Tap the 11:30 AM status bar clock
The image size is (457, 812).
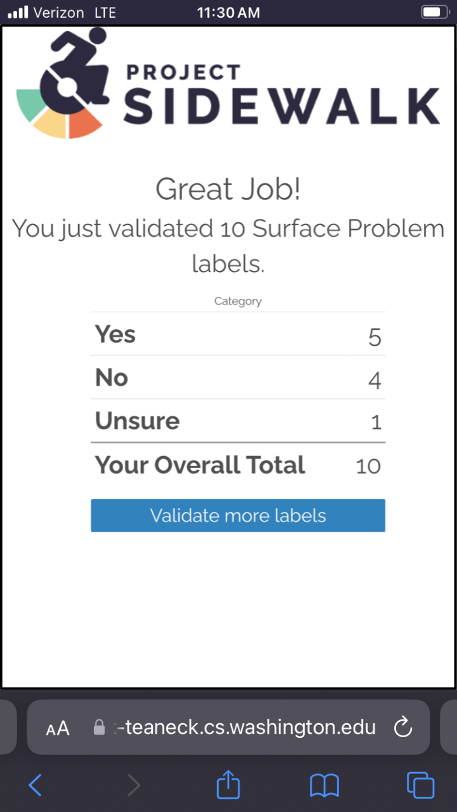point(228,13)
